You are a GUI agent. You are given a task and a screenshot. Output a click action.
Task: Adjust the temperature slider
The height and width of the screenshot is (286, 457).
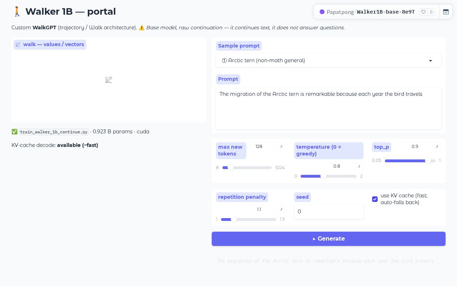[x=328, y=176]
